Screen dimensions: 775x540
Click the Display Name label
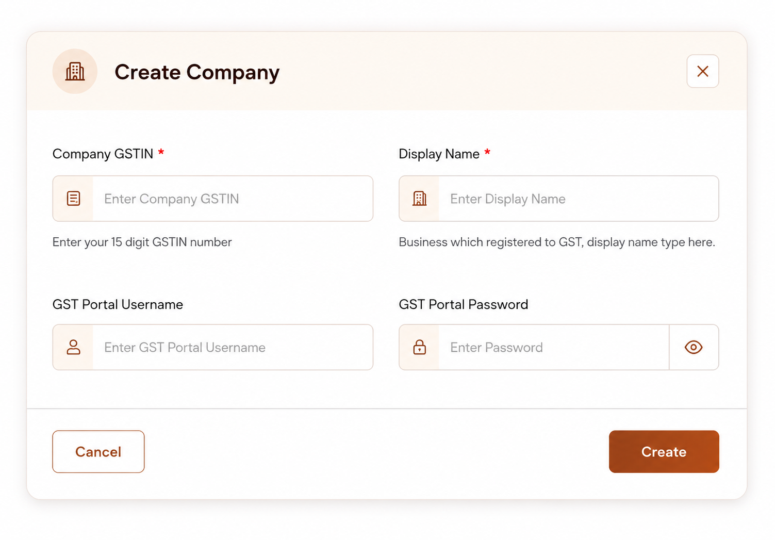point(439,154)
